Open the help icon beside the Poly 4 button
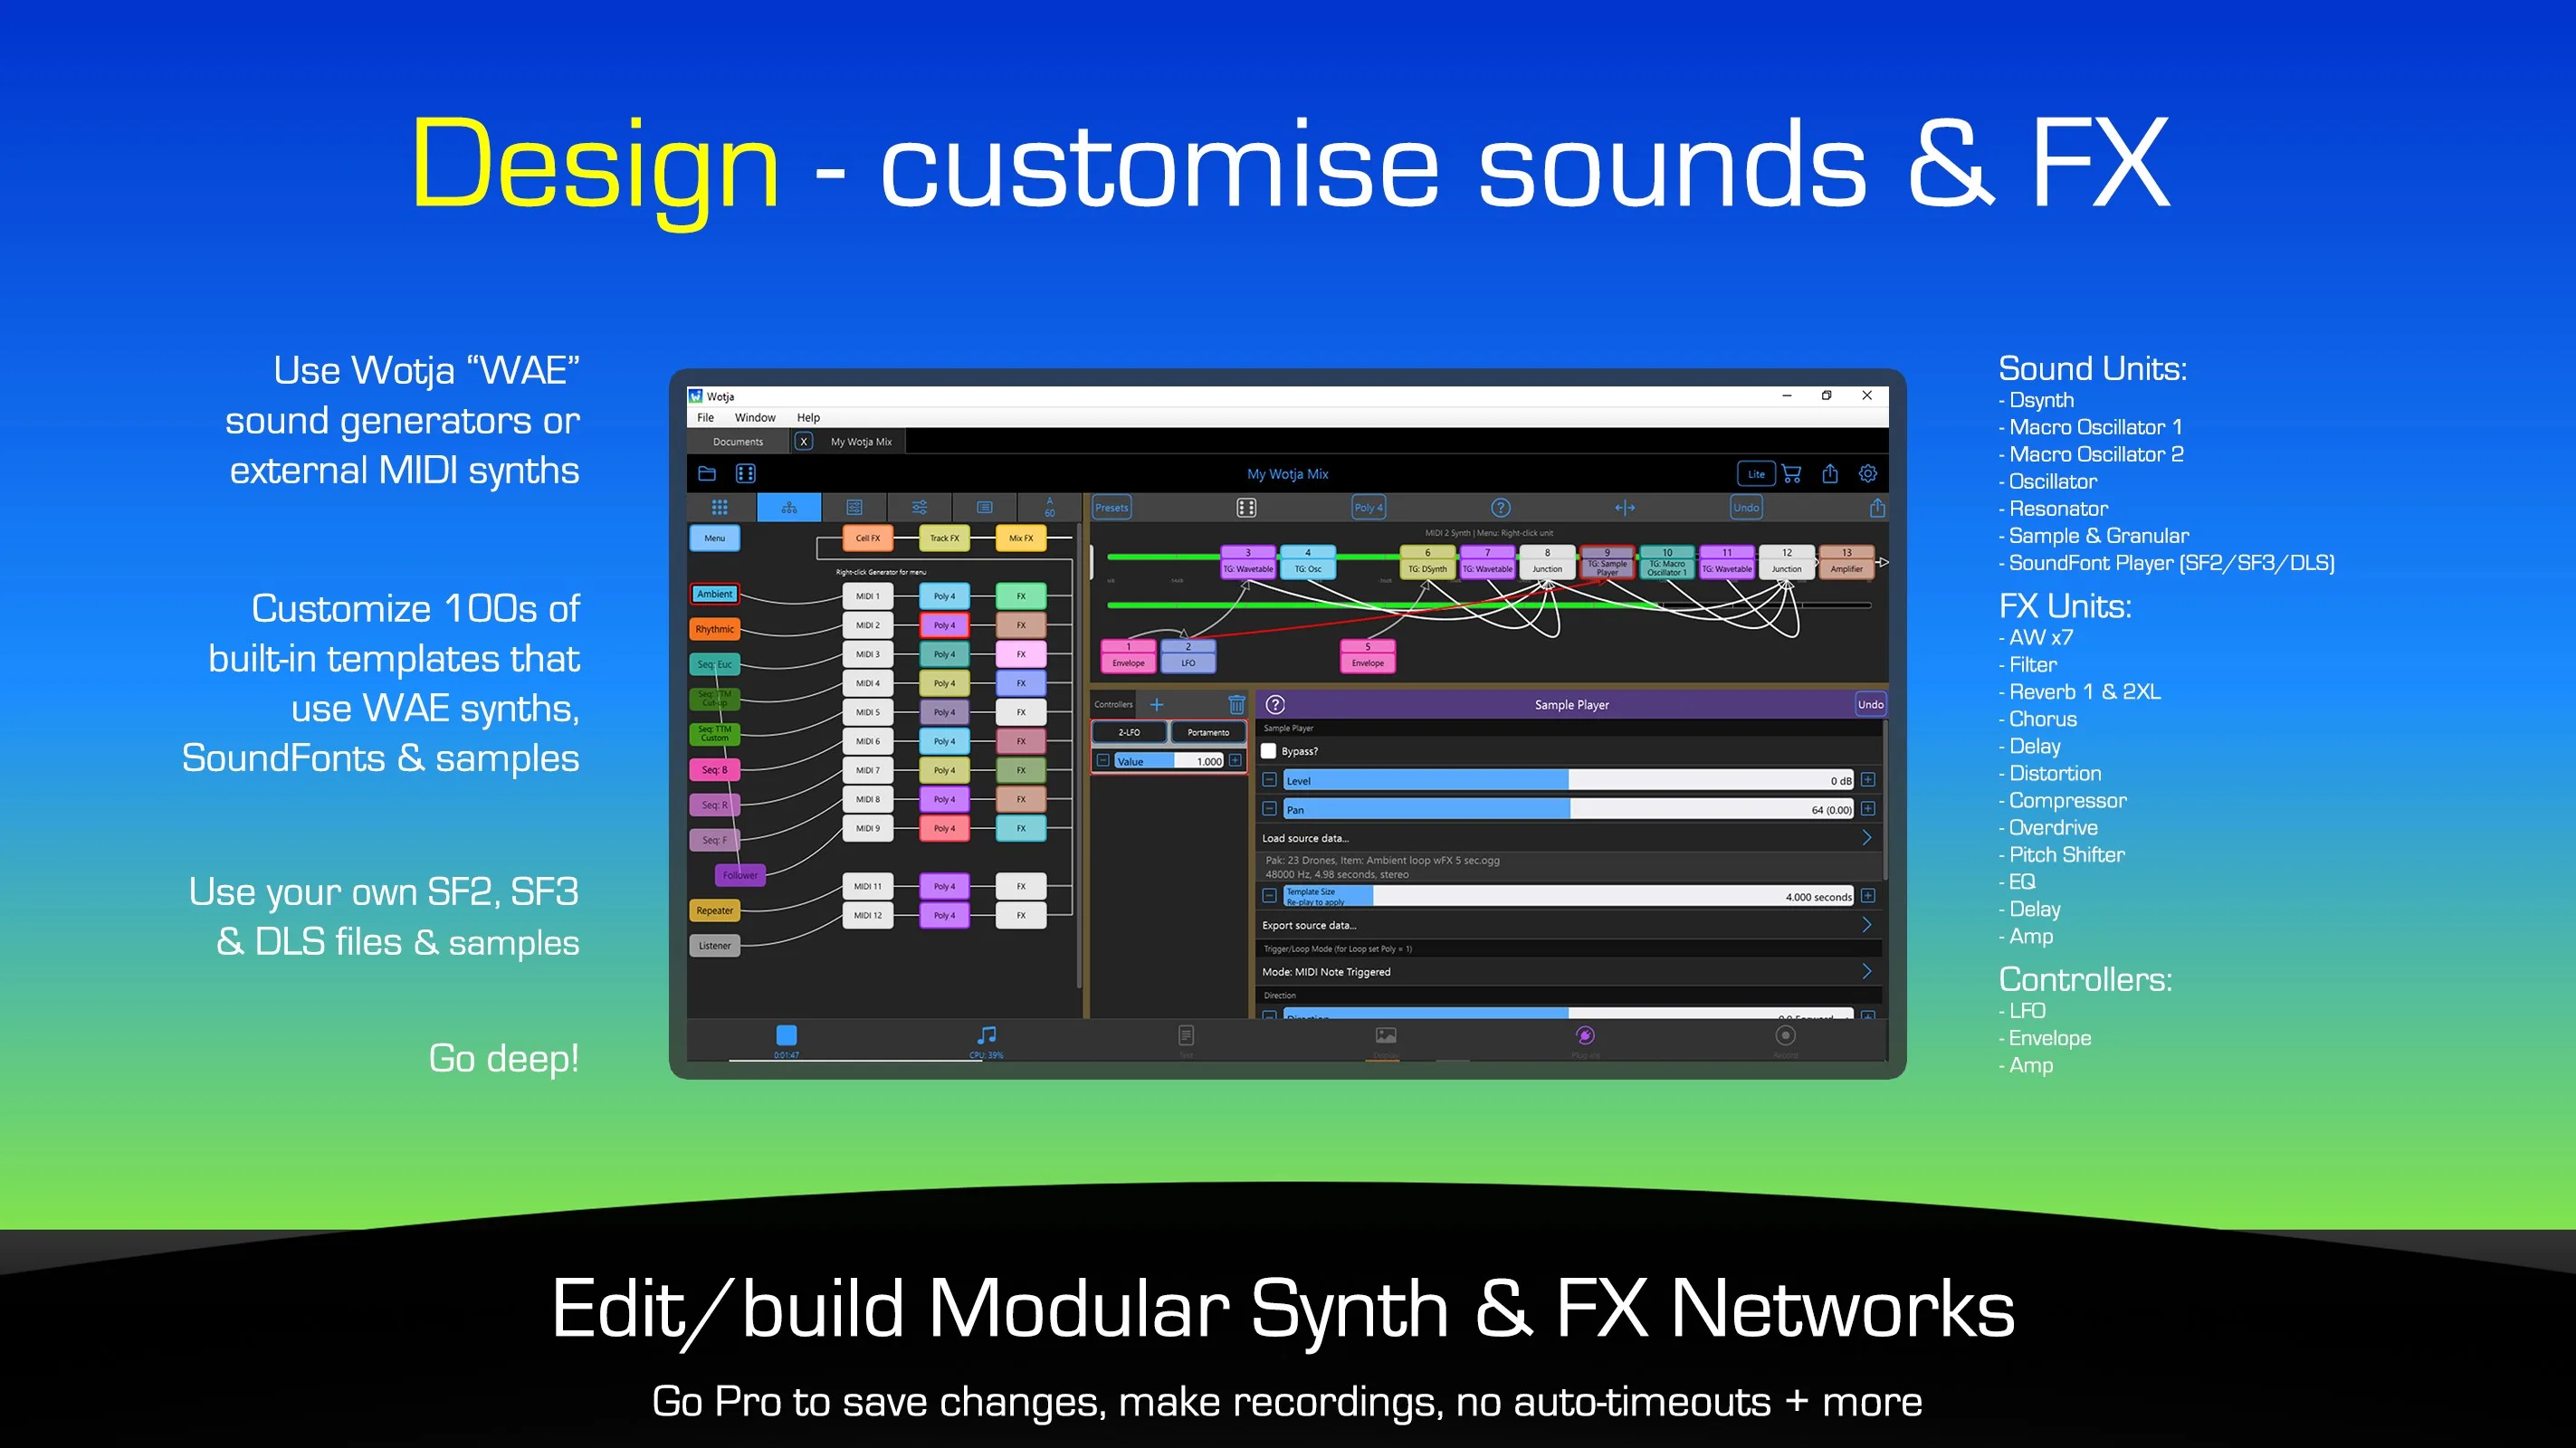 (1501, 508)
